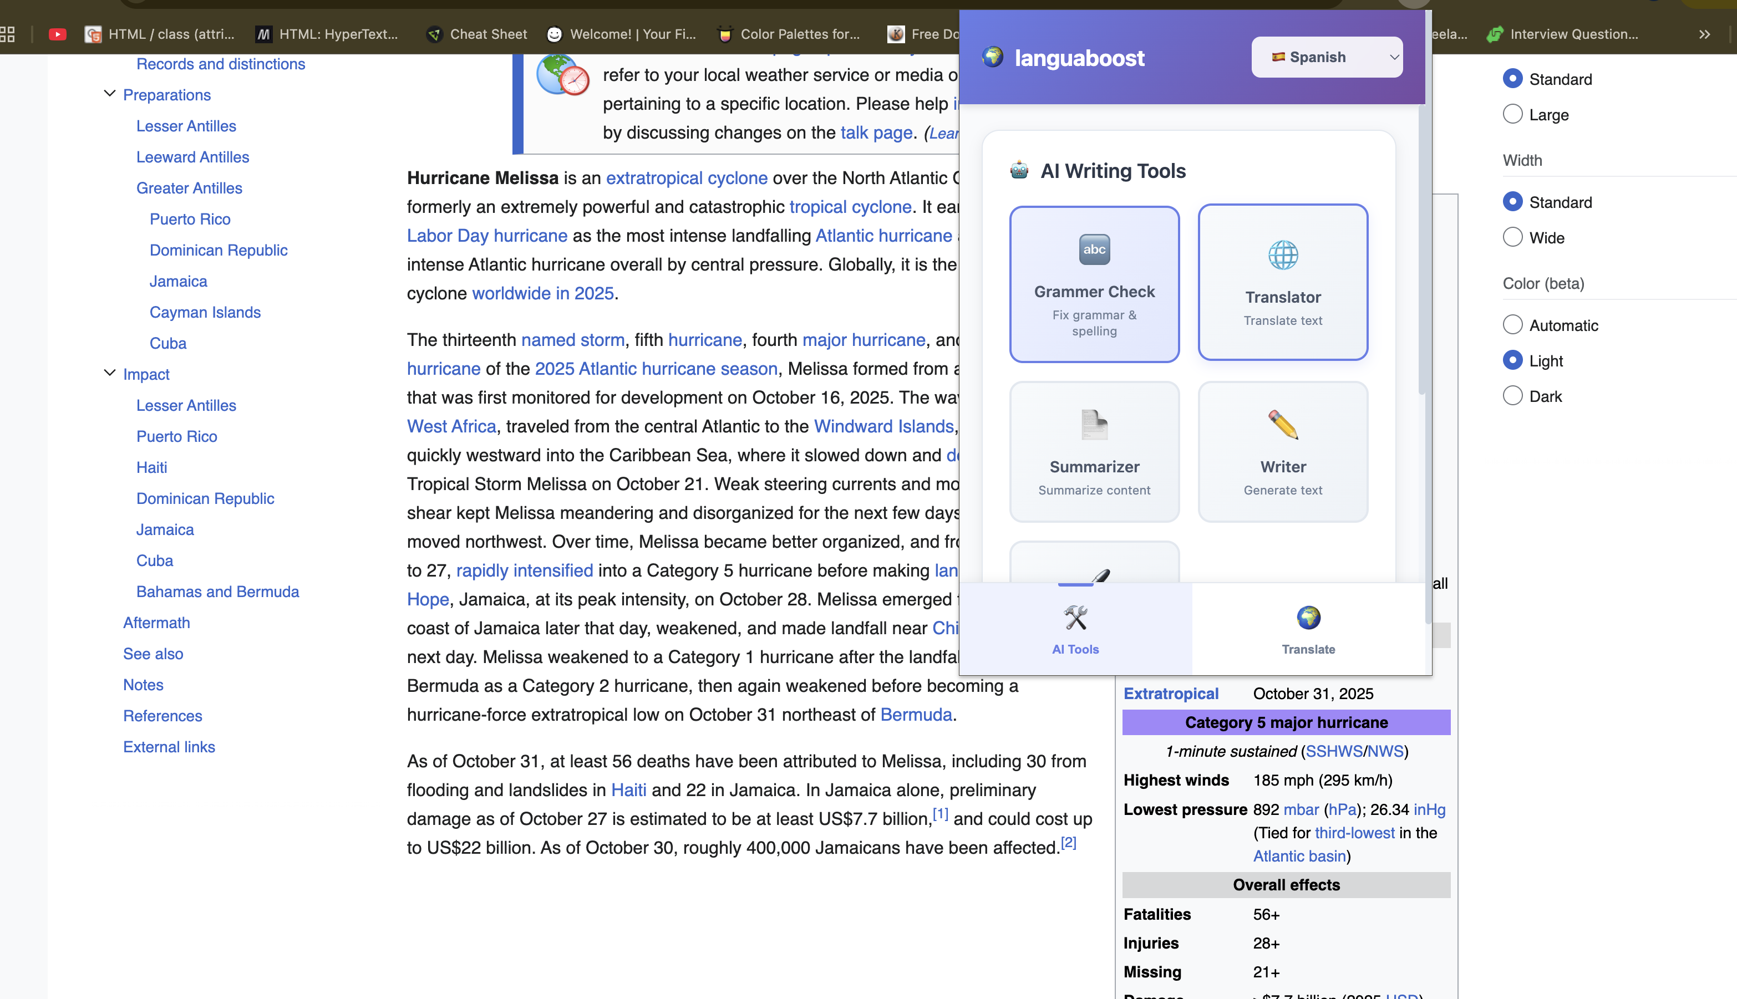Image resolution: width=1737 pixels, height=999 pixels.
Task: Show hidden bookmarks with overflow chevron
Action: tap(1704, 34)
